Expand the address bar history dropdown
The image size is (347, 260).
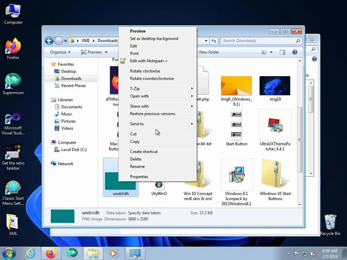pos(206,41)
